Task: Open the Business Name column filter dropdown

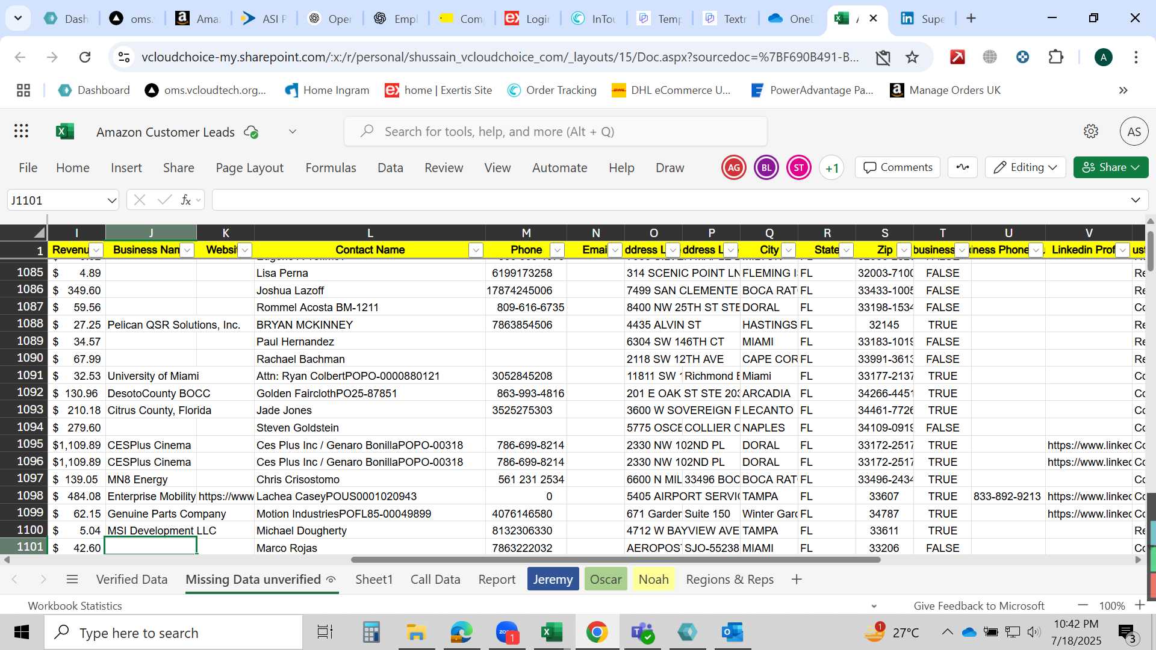Action: [188, 250]
